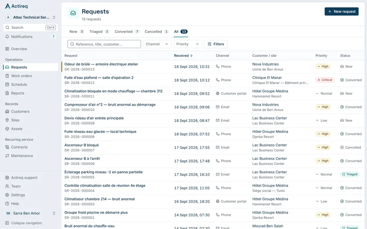
Task: Click the Schedule calendar icon
Action: pyautogui.click(x=7, y=84)
